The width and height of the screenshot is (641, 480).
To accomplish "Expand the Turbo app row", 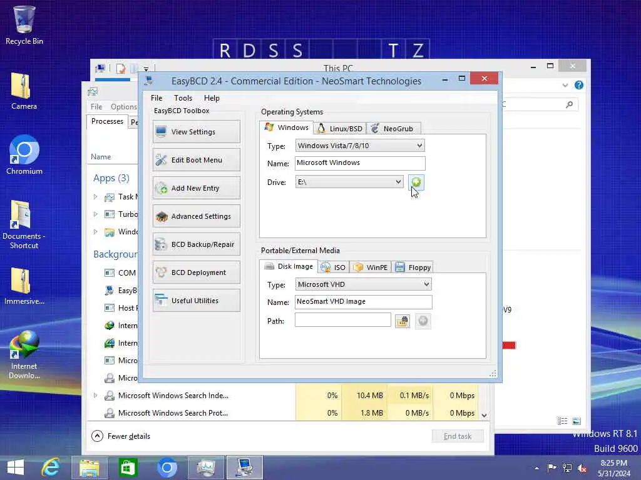I will tap(95, 214).
